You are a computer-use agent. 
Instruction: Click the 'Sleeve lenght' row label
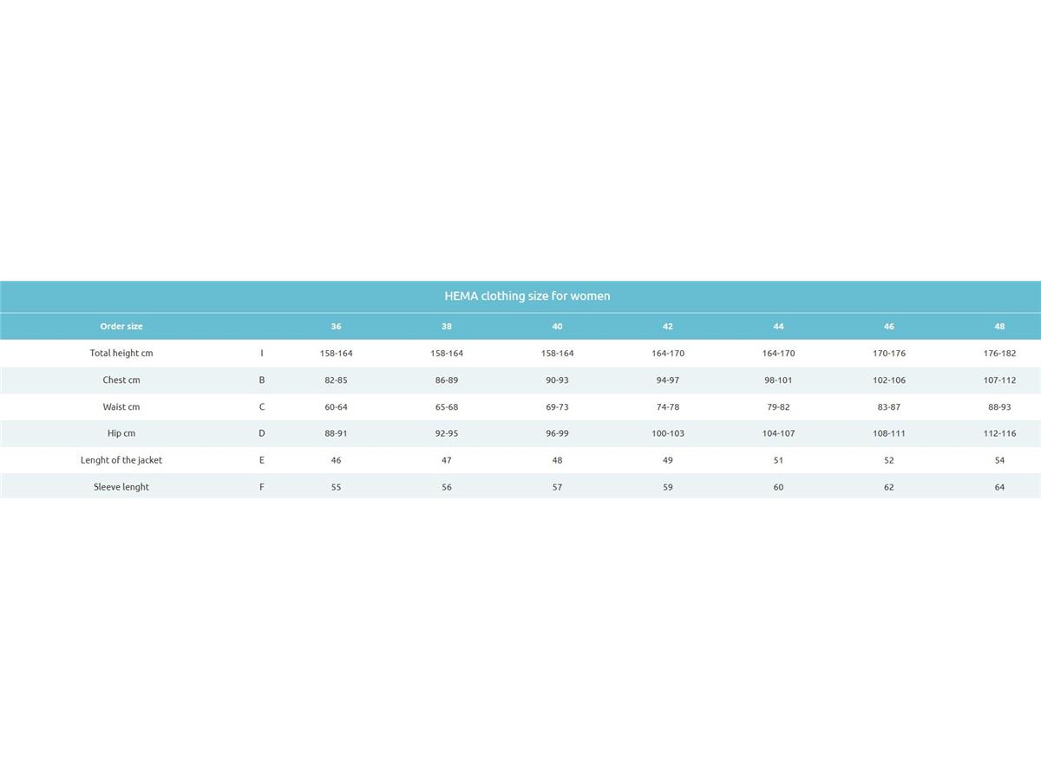121,487
